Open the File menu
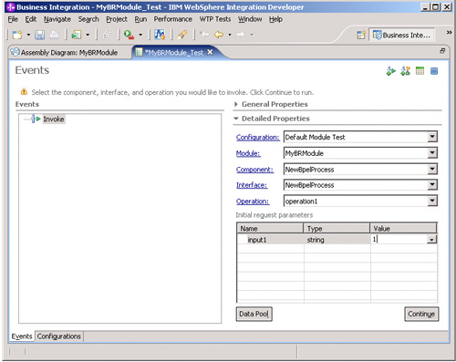The height and width of the screenshot is (362, 456). 13,19
